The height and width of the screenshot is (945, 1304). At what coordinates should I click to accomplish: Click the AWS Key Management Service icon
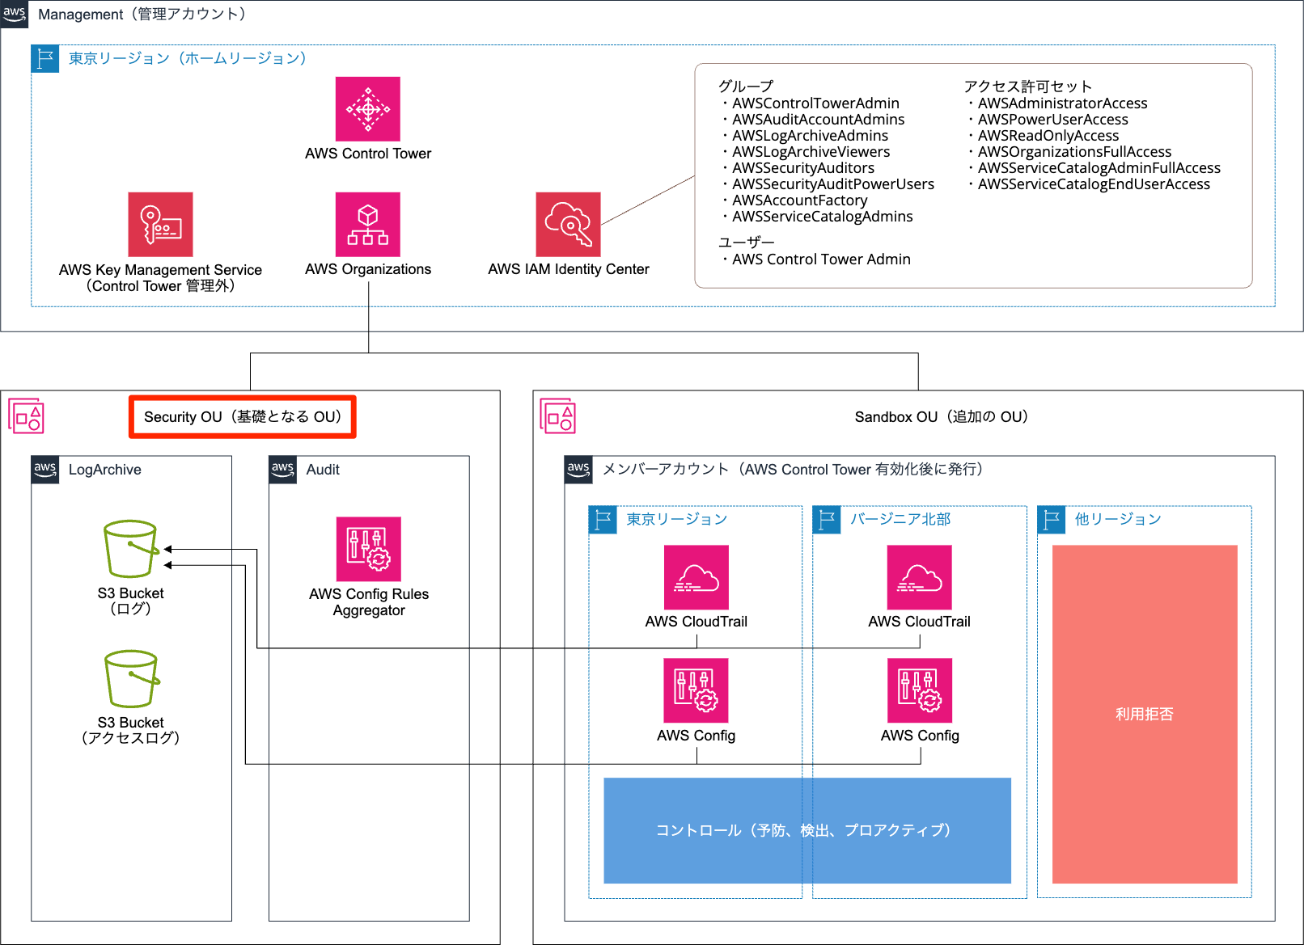[159, 225]
